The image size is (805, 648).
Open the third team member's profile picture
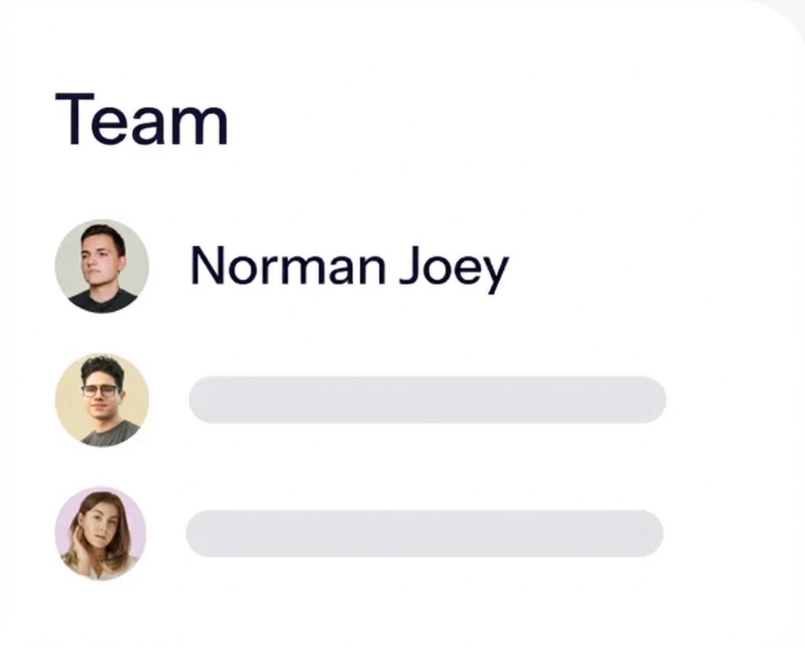(100, 533)
